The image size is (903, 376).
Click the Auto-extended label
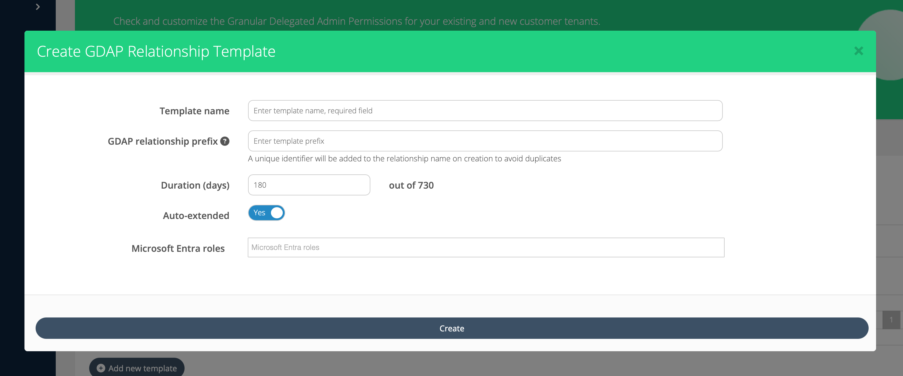tap(196, 215)
